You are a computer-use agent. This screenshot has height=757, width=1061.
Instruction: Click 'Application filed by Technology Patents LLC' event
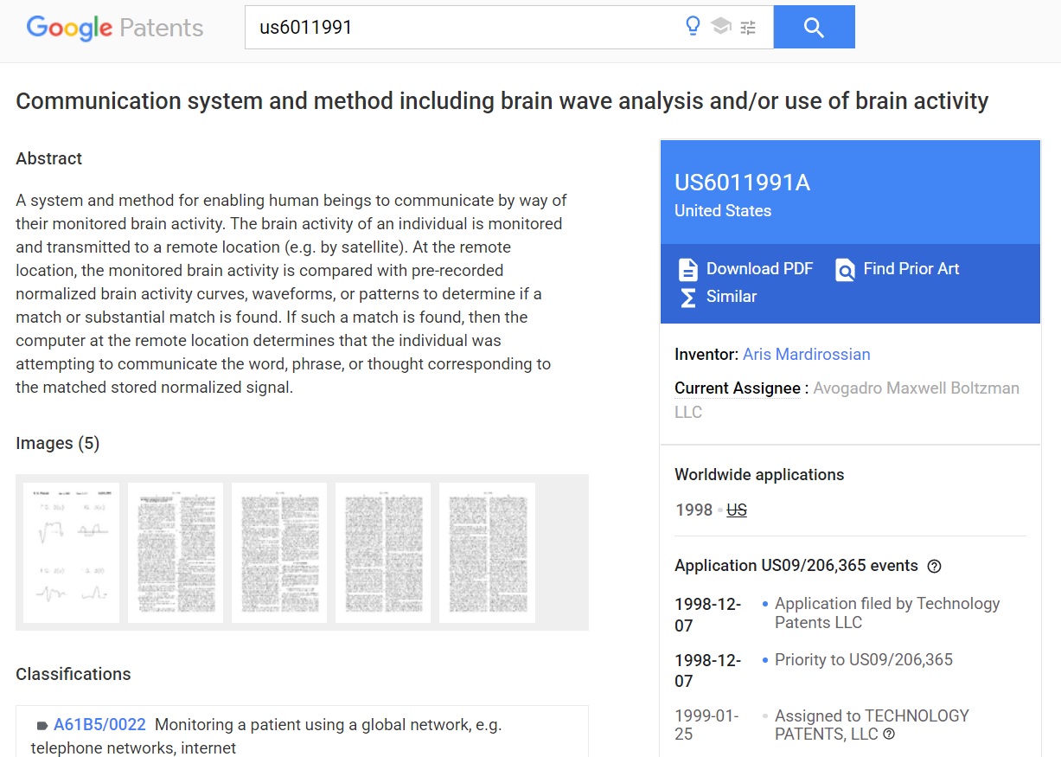(x=887, y=613)
